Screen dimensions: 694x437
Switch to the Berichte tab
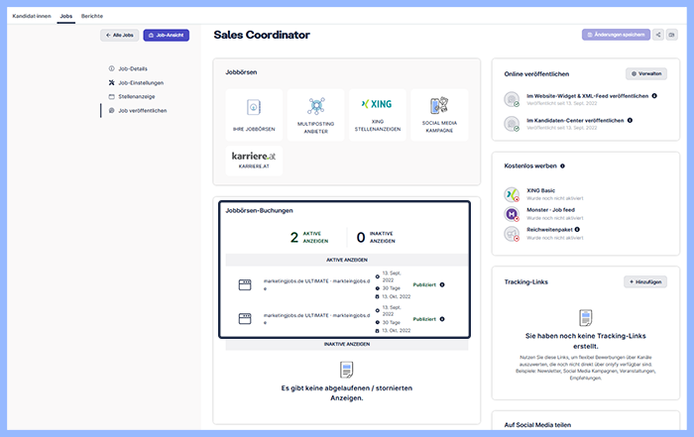pyautogui.click(x=91, y=17)
